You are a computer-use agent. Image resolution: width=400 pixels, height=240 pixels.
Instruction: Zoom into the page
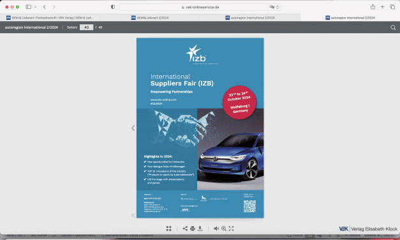(224, 229)
